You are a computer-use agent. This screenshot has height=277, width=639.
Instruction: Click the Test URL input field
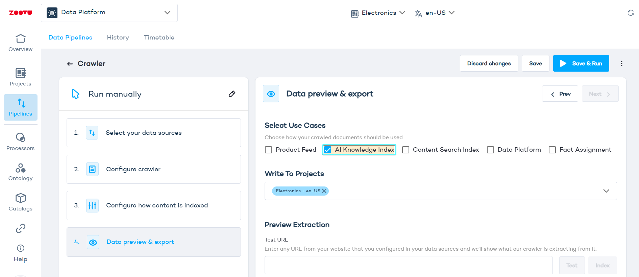(x=409, y=265)
